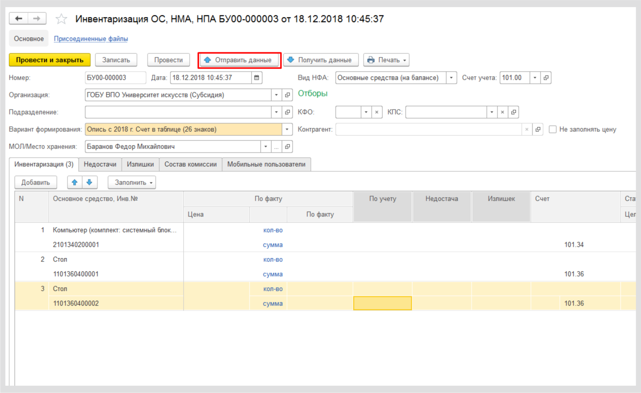Image resolution: width=641 pixels, height=393 pixels.
Task: Click the ellipsis select button for МОЛ/Место хранения
Action: point(276,147)
